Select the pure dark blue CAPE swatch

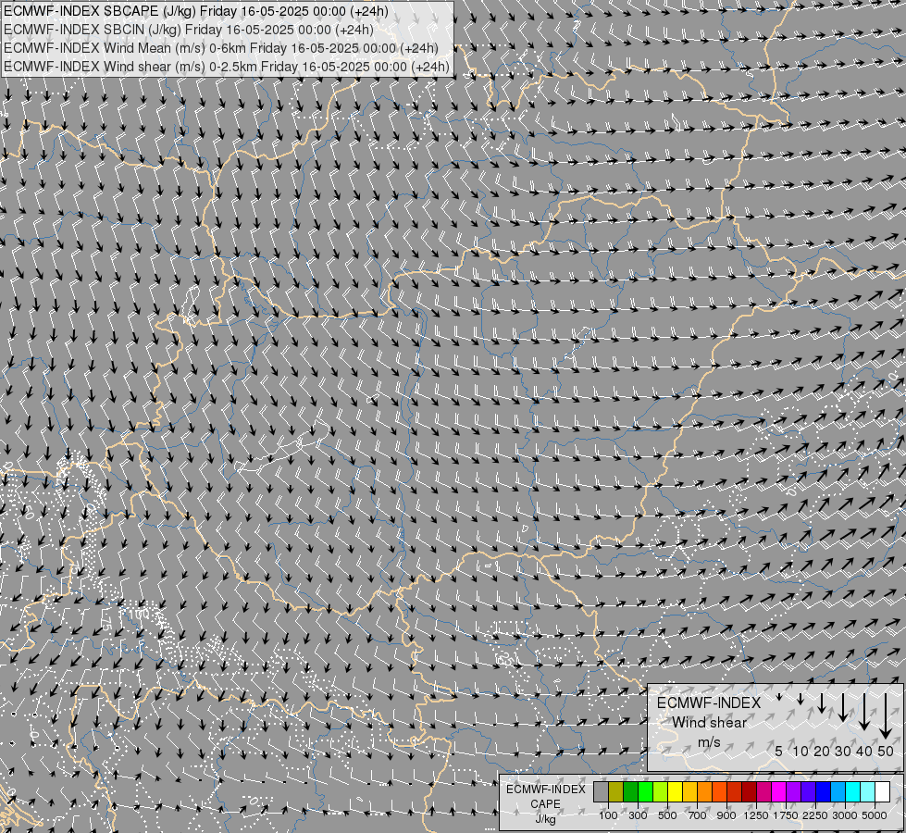click(824, 792)
